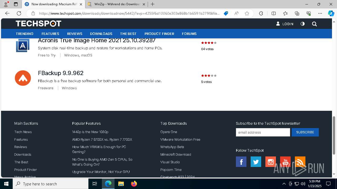Open browser Extensions icon
Viewport: 337px width, 189px height.
261,13
